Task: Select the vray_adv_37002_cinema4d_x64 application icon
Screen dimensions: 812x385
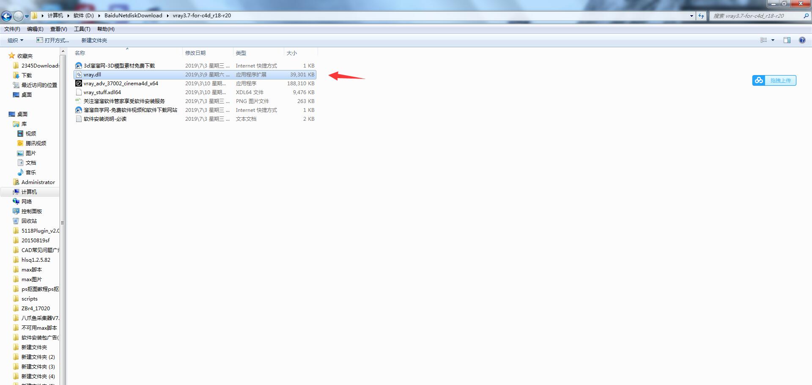Action: click(x=78, y=84)
